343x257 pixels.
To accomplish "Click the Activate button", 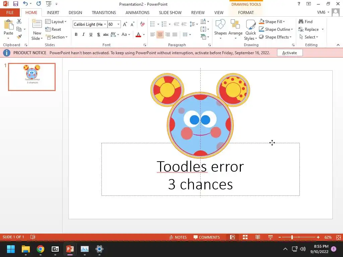I will click(x=290, y=53).
